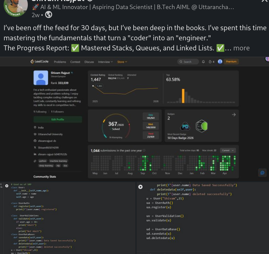Click the 1,447 contest rating value
Viewport: 269px width, 254px height.
96,80
